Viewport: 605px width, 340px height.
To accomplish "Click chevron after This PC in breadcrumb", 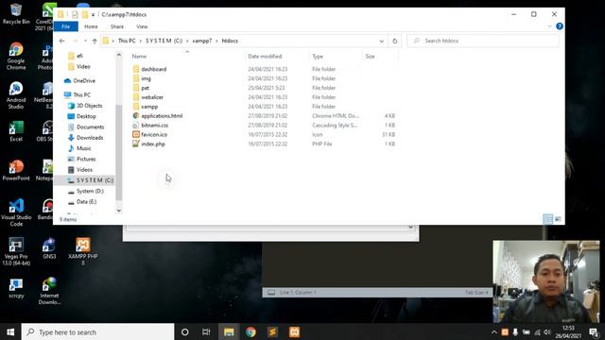I will click(x=141, y=41).
